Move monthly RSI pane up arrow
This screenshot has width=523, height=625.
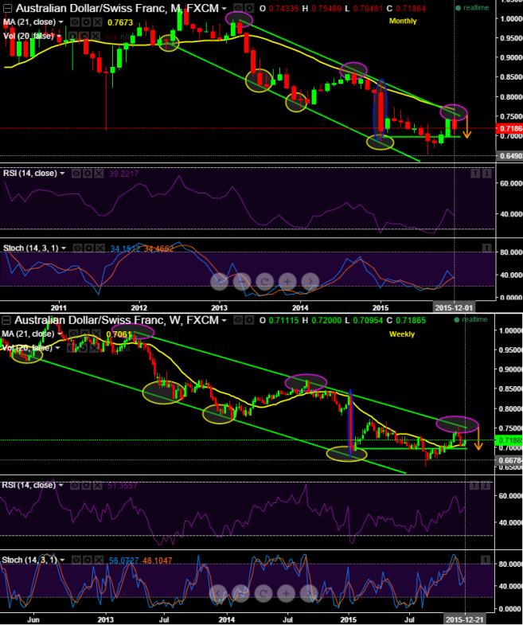(x=475, y=173)
